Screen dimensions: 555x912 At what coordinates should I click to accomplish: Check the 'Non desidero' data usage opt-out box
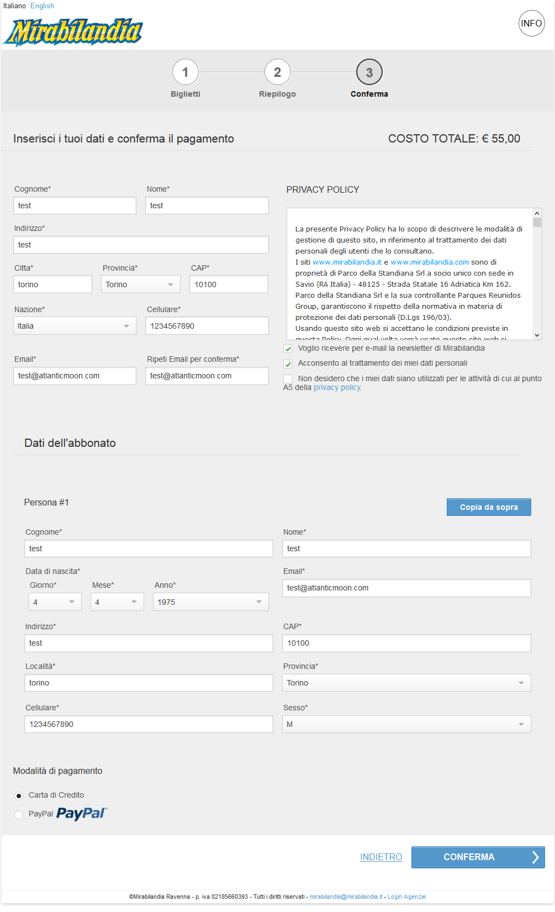coord(288,378)
